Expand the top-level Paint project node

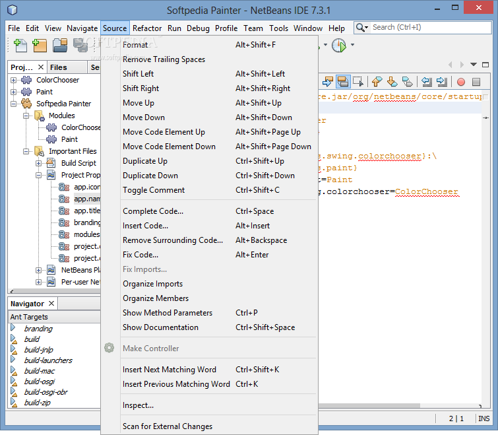point(13,92)
